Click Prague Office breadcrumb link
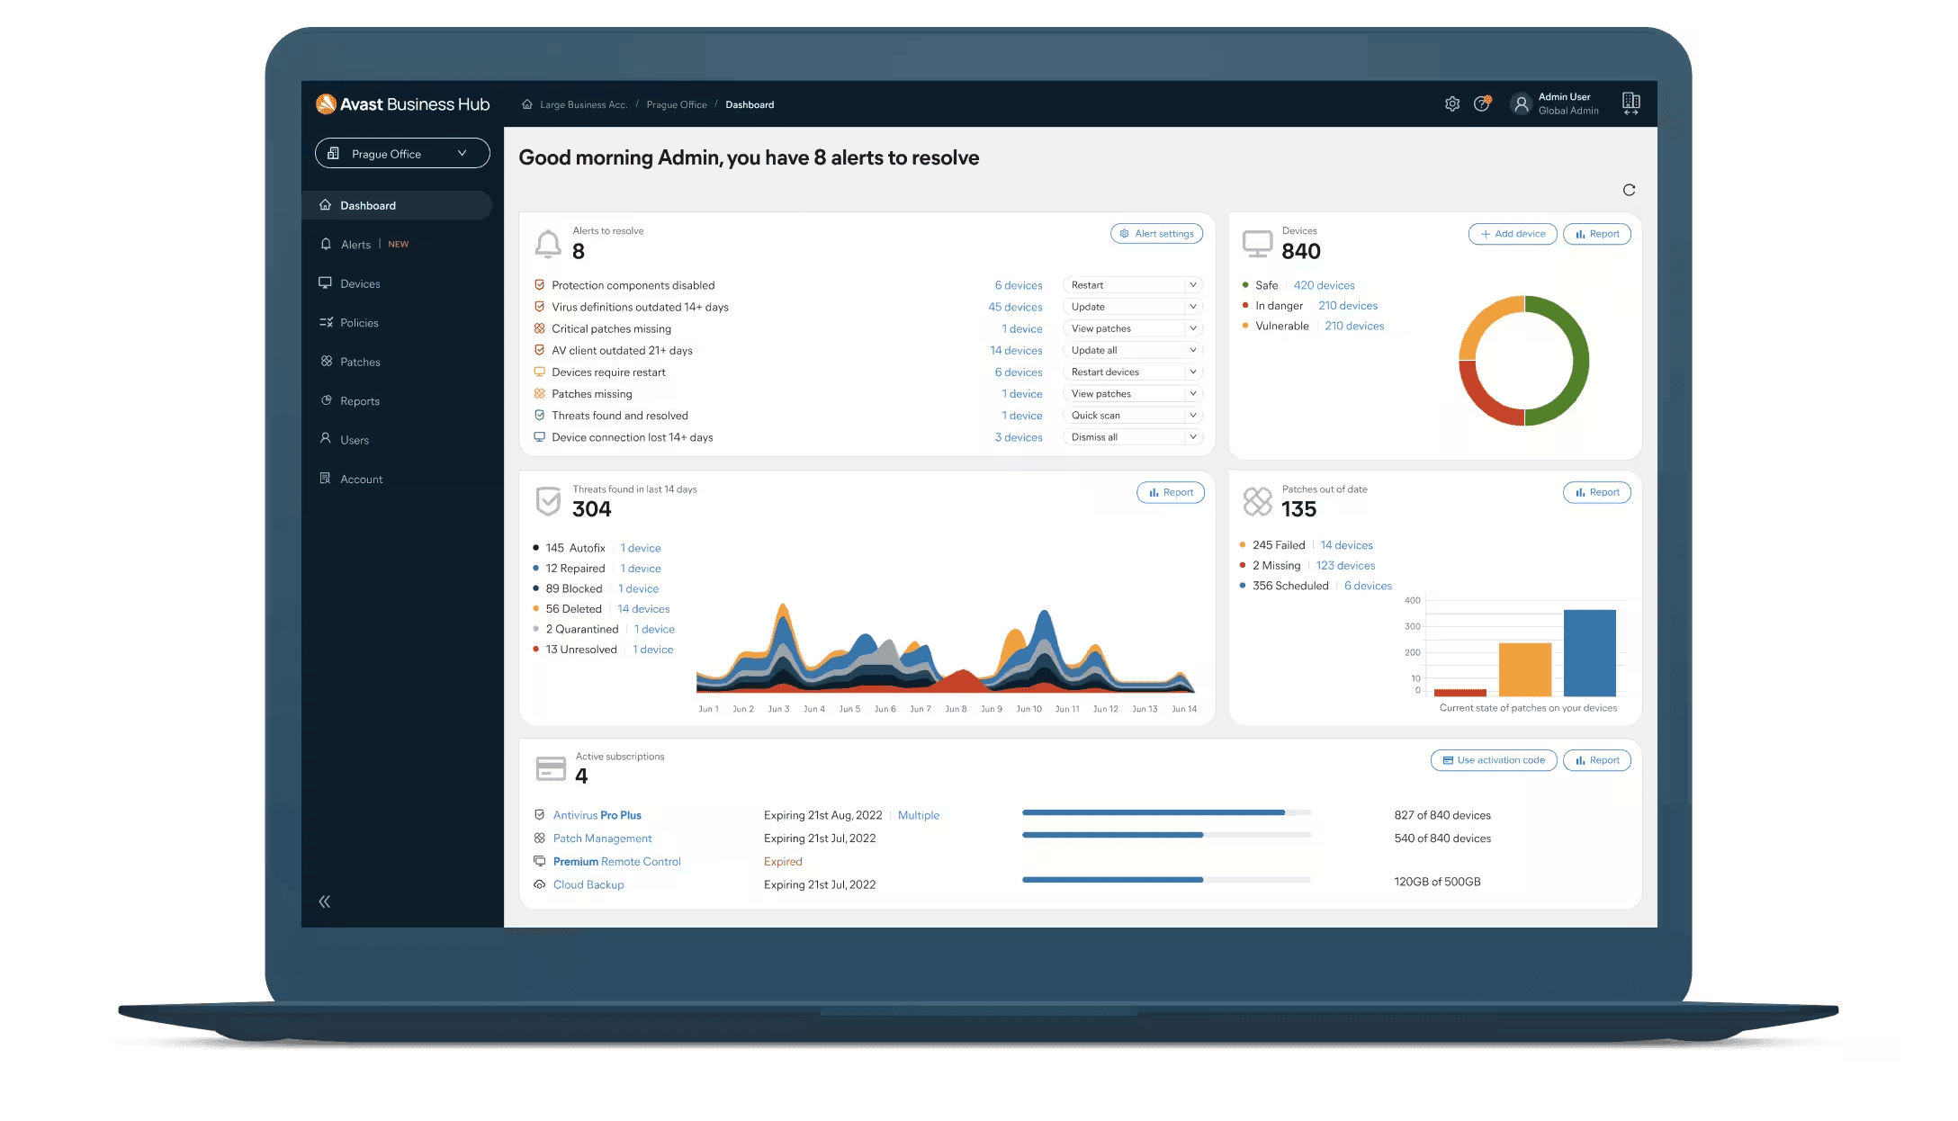This screenshot has height=1121, width=1958. pyautogui.click(x=677, y=104)
